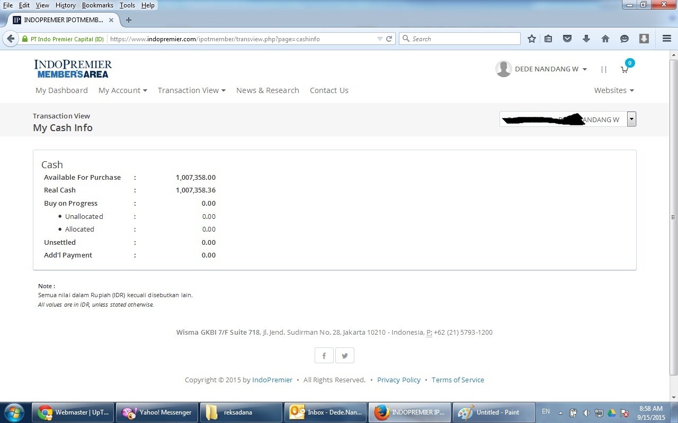
Task: Open Yahoo! Messenger from the taskbar
Action: 157,412
